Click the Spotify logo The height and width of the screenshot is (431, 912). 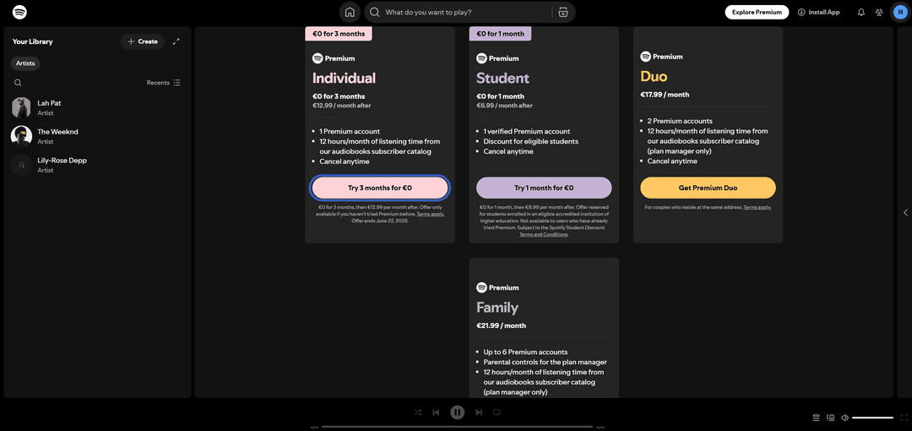tap(19, 12)
